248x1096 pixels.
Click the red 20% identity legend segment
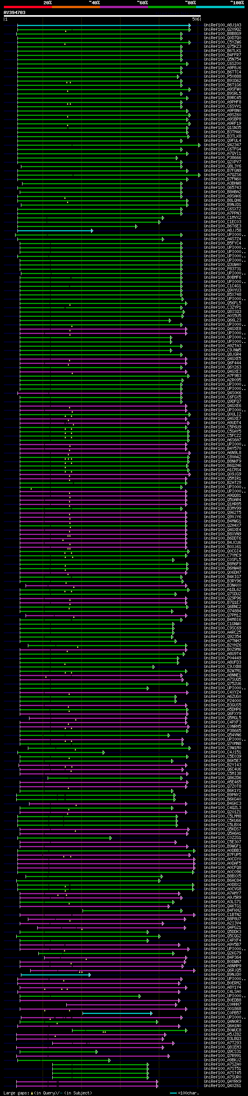(x=28, y=7)
